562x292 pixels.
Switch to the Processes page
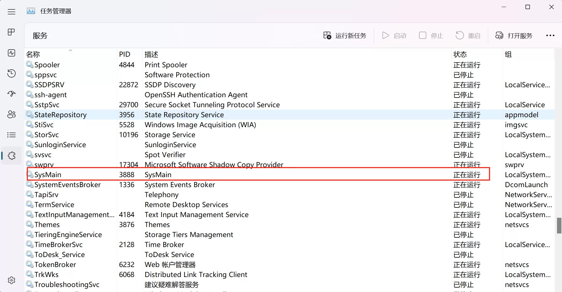point(11,32)
